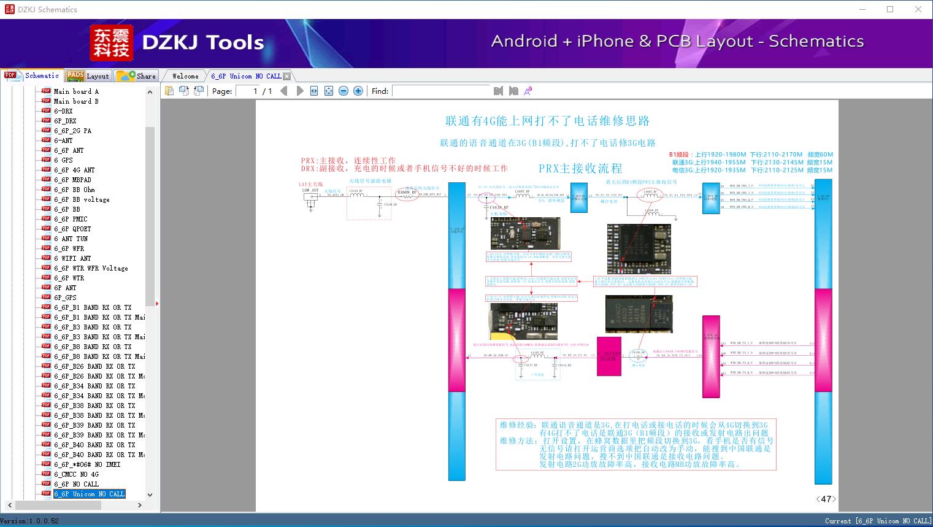
Task: Click the PDF icon beside 6_6P NO CALL
Action: (x=46, y=483)
